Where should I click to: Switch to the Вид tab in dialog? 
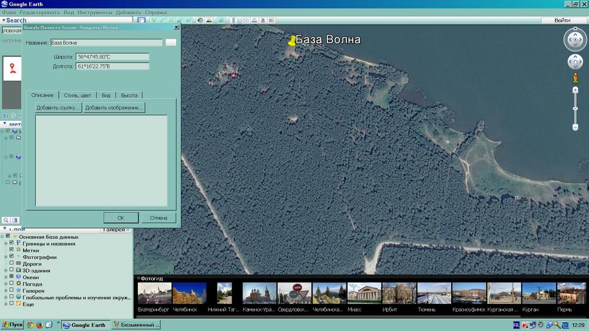(106, 95)
